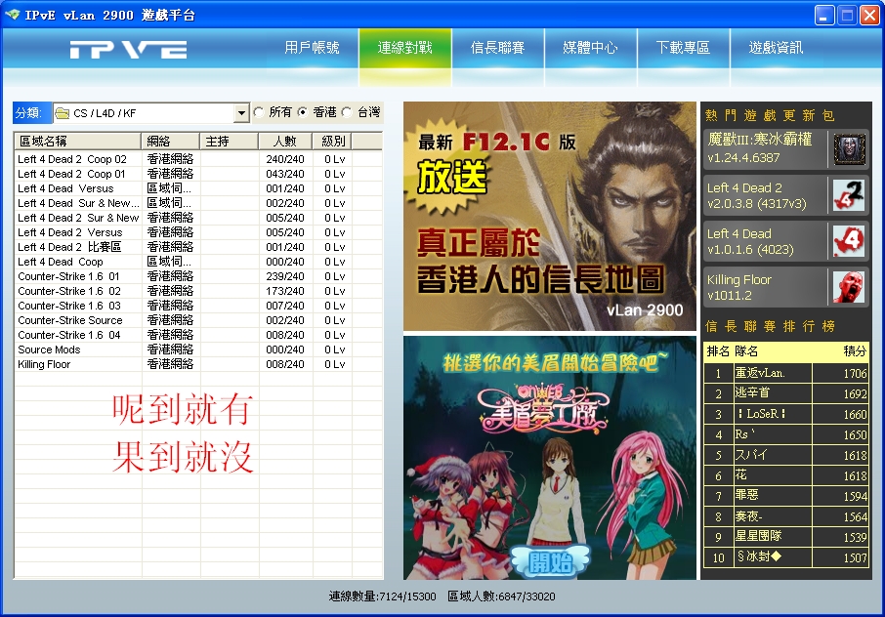Open the F12.1C Nobunaga map banner
The width and height of the screenshot is (885, 617).
(x=550, y=216)
